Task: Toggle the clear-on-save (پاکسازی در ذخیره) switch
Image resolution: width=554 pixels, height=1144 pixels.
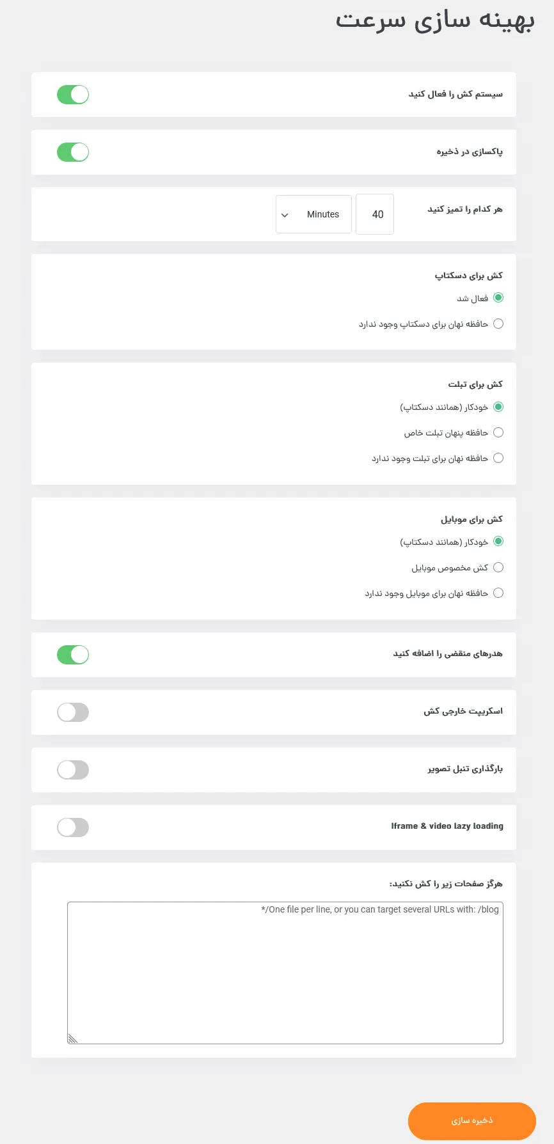Action: (x=73, y=152)
